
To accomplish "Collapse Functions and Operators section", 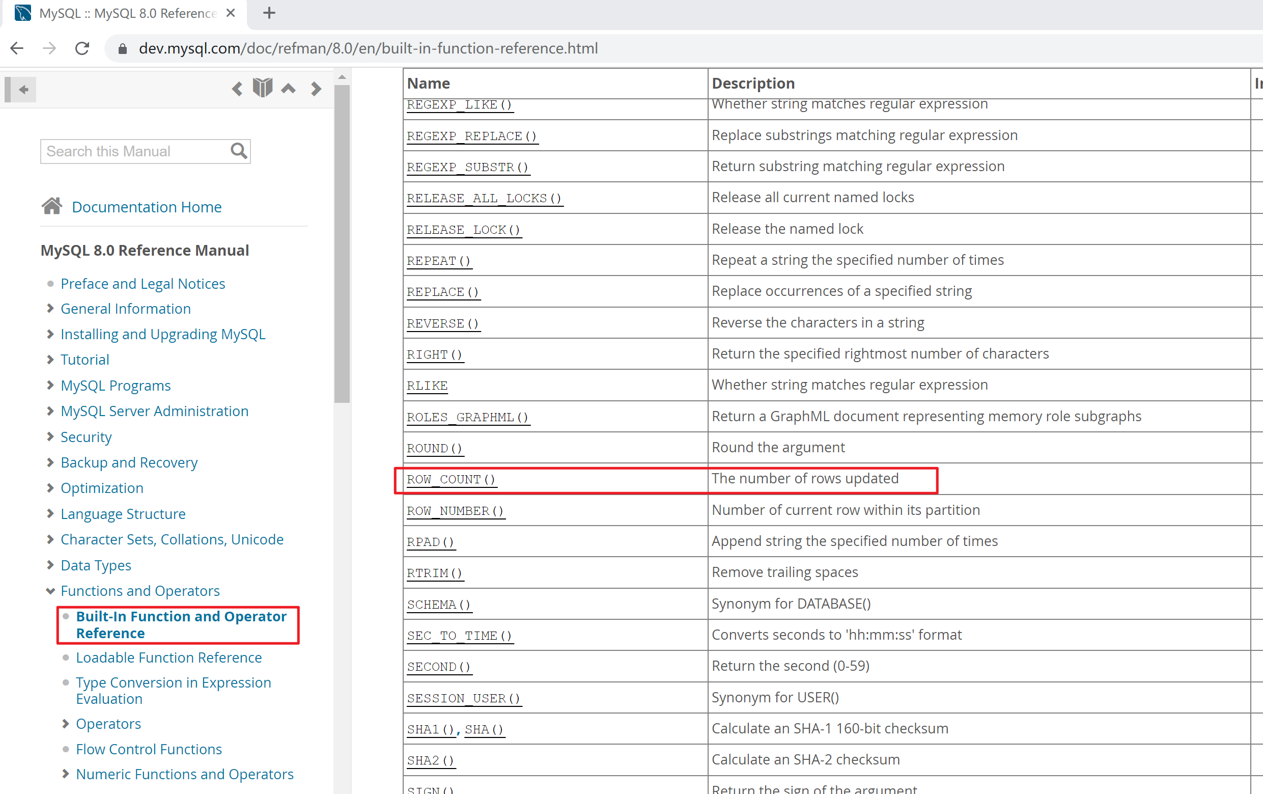I will point(50,591).
